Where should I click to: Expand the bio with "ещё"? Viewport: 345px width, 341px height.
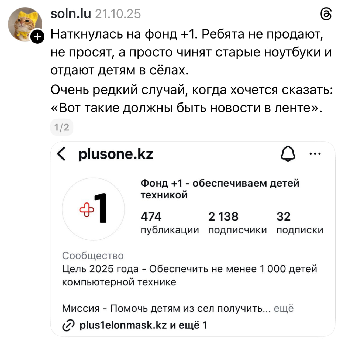284,308
